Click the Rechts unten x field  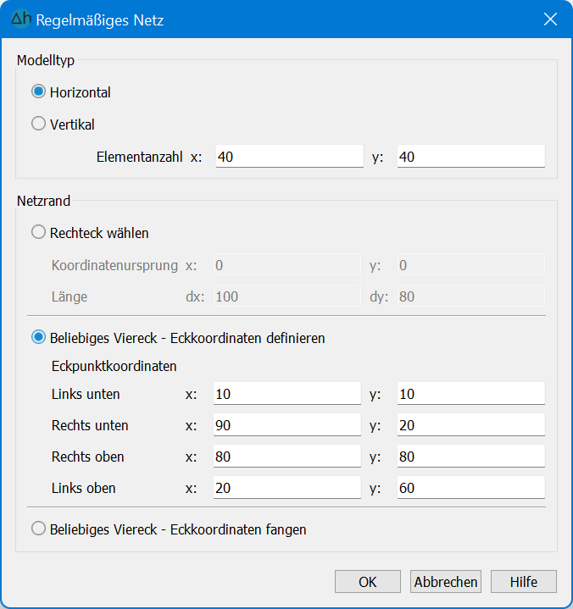[286, 425]
